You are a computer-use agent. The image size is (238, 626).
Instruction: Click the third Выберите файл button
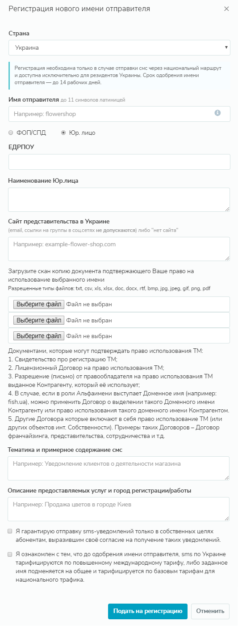click(39, 336)
